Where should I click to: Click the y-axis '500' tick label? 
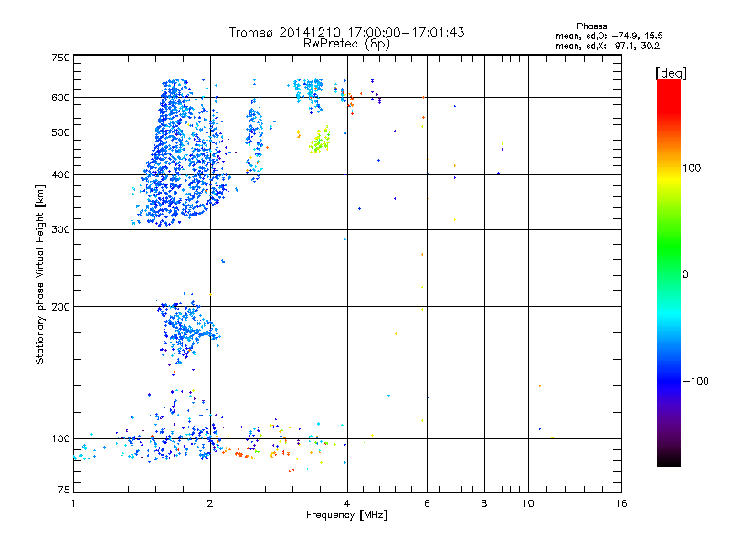(60, 132)
